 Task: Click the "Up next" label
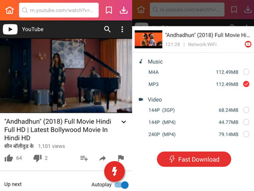[x=13, y=184]
